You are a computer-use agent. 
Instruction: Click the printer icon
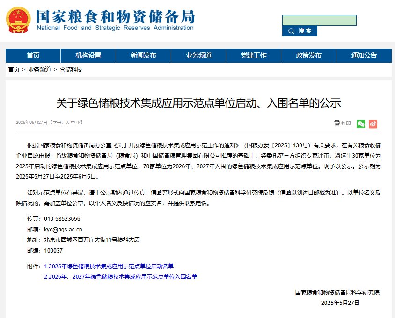(x=336, y=123)
